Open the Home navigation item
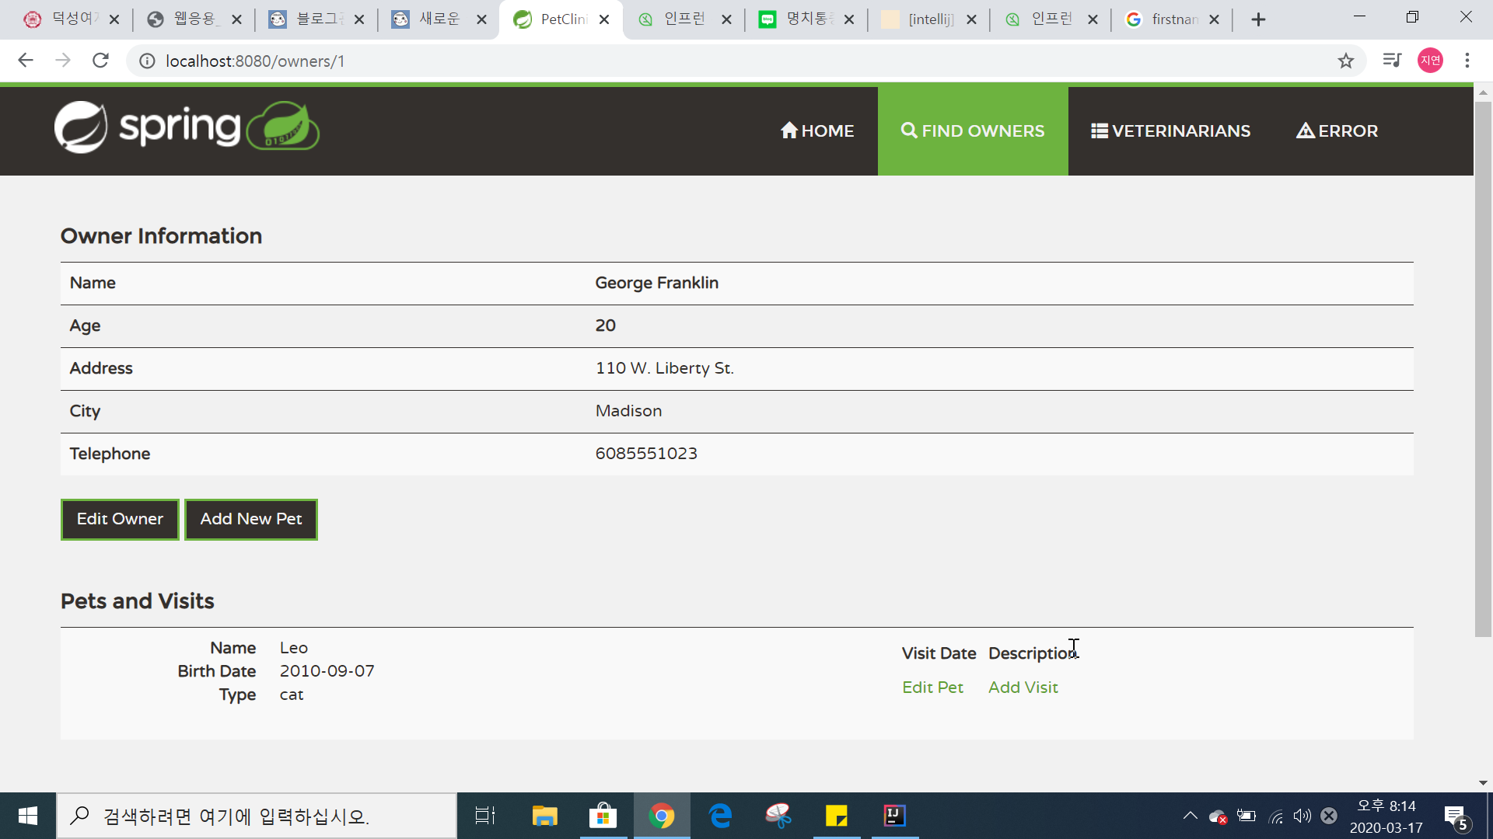 (x=817, y=131)
